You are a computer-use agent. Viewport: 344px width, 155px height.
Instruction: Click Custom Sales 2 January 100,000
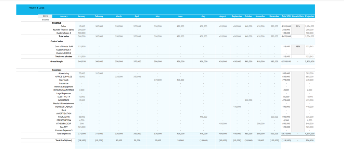[81, 33]
